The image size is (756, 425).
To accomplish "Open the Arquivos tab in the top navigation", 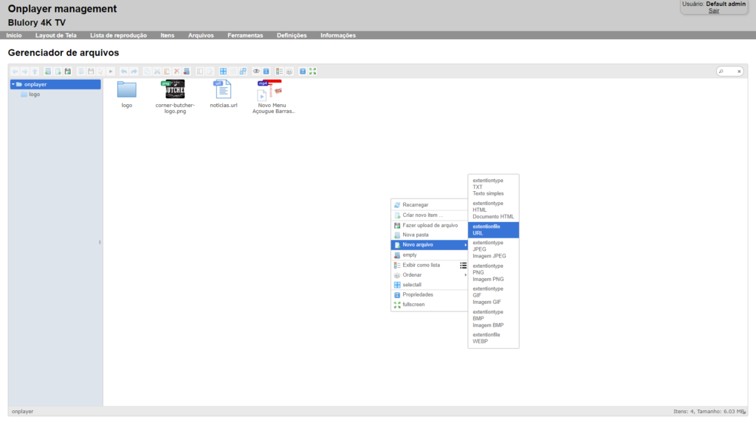I will tap(201, 35).
